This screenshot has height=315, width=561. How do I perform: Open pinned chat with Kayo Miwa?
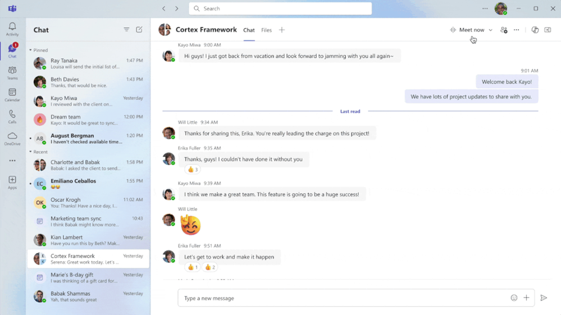(88, 101)
